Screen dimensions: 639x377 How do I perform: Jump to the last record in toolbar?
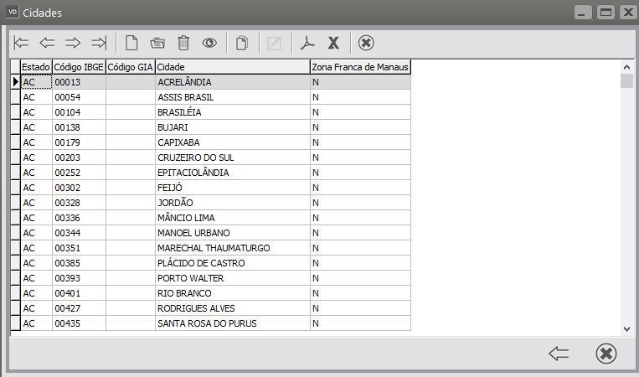point(99,43)
